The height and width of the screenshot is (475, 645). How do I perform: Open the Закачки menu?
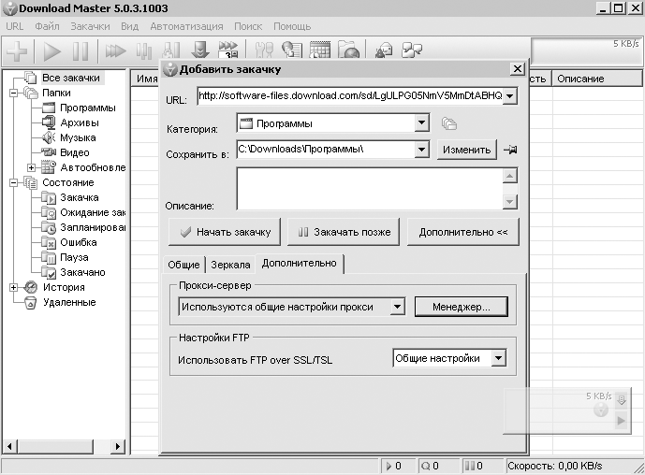tap(90, 27)
